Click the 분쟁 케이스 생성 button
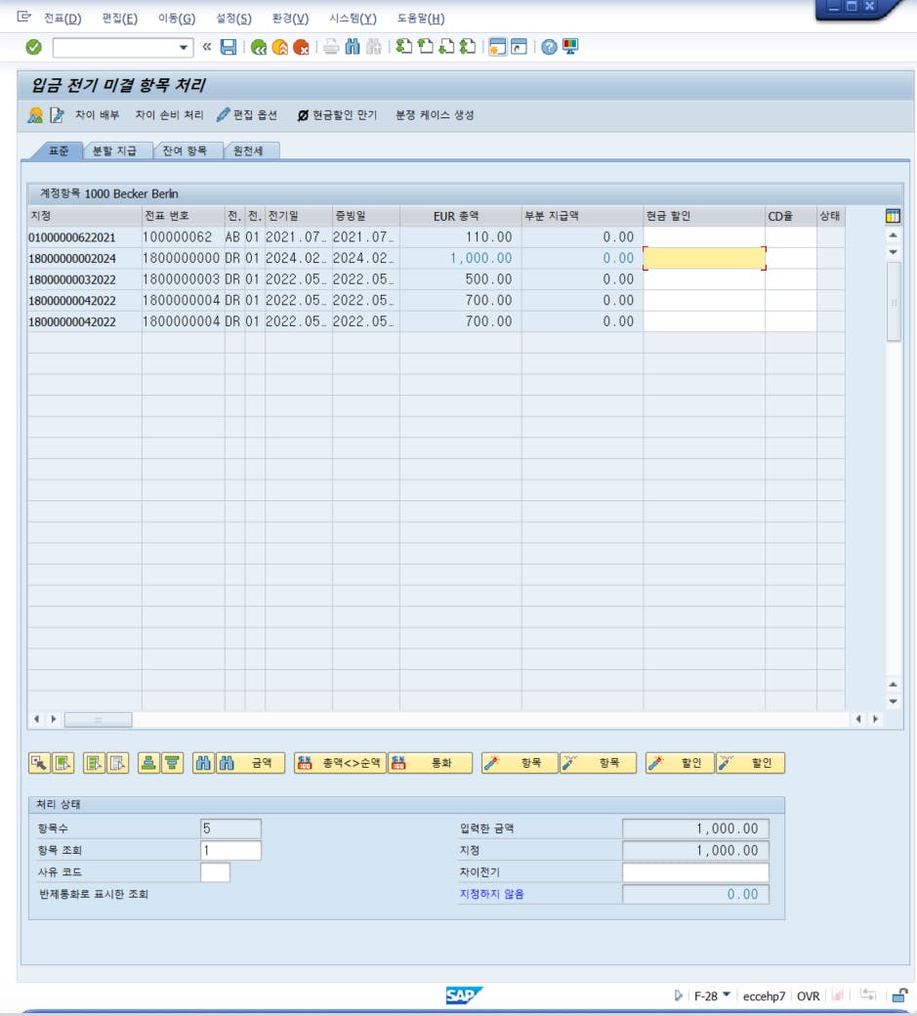This screenshot has height=1016, width=917. [435, 115]
